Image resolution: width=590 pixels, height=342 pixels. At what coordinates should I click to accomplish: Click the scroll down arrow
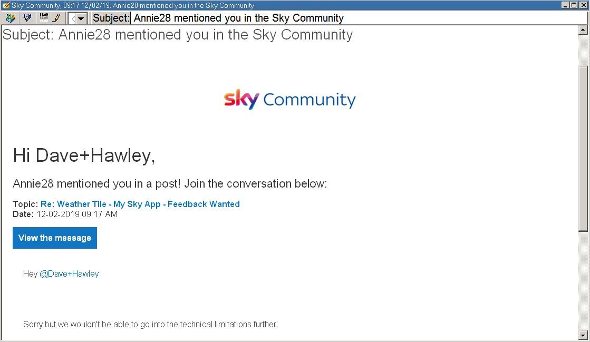click(x=583, y=335)
